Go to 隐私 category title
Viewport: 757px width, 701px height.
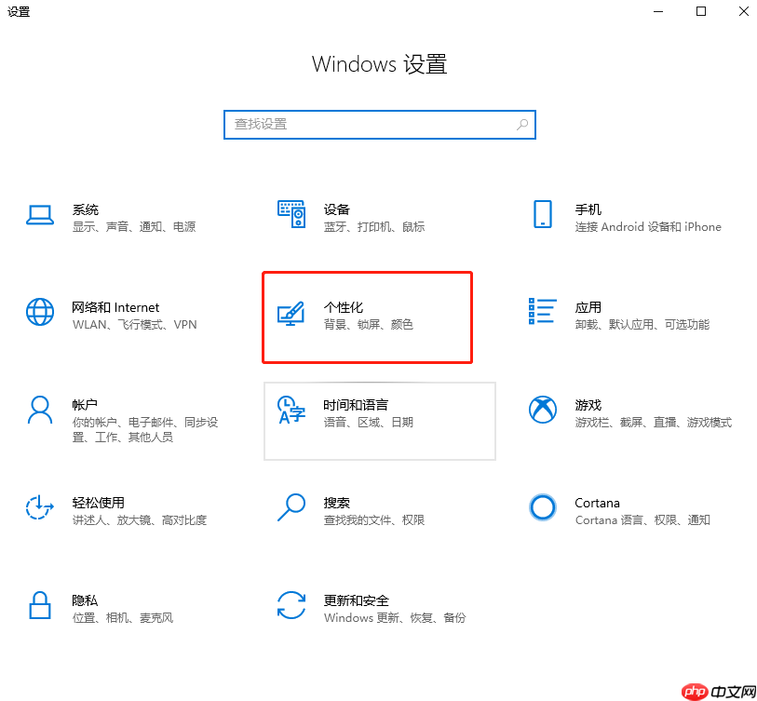pyautogui.click(x=85, y=600)
